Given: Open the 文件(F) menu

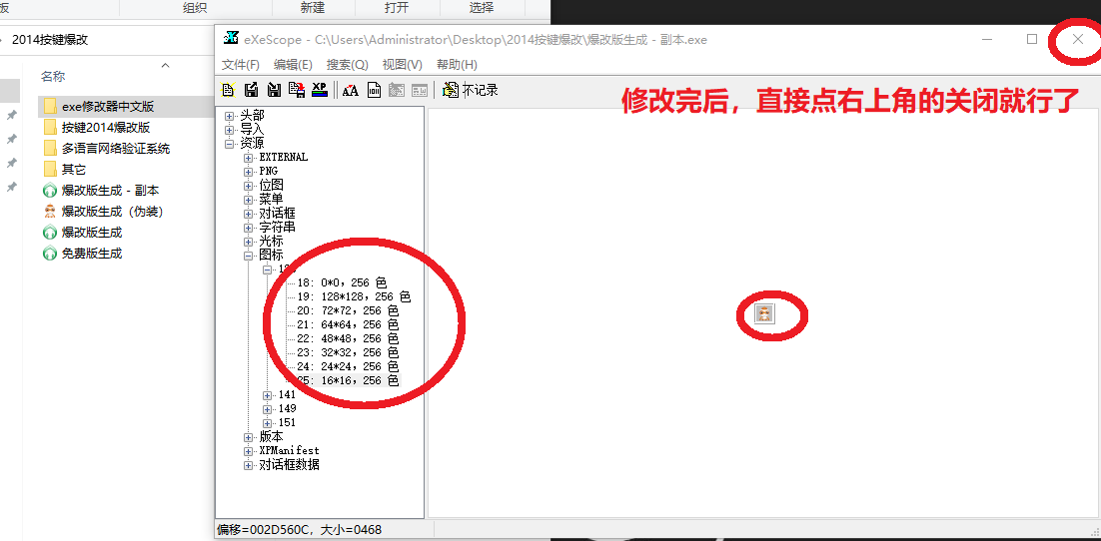Looking at the screenshot, I should tap(241, 65).
